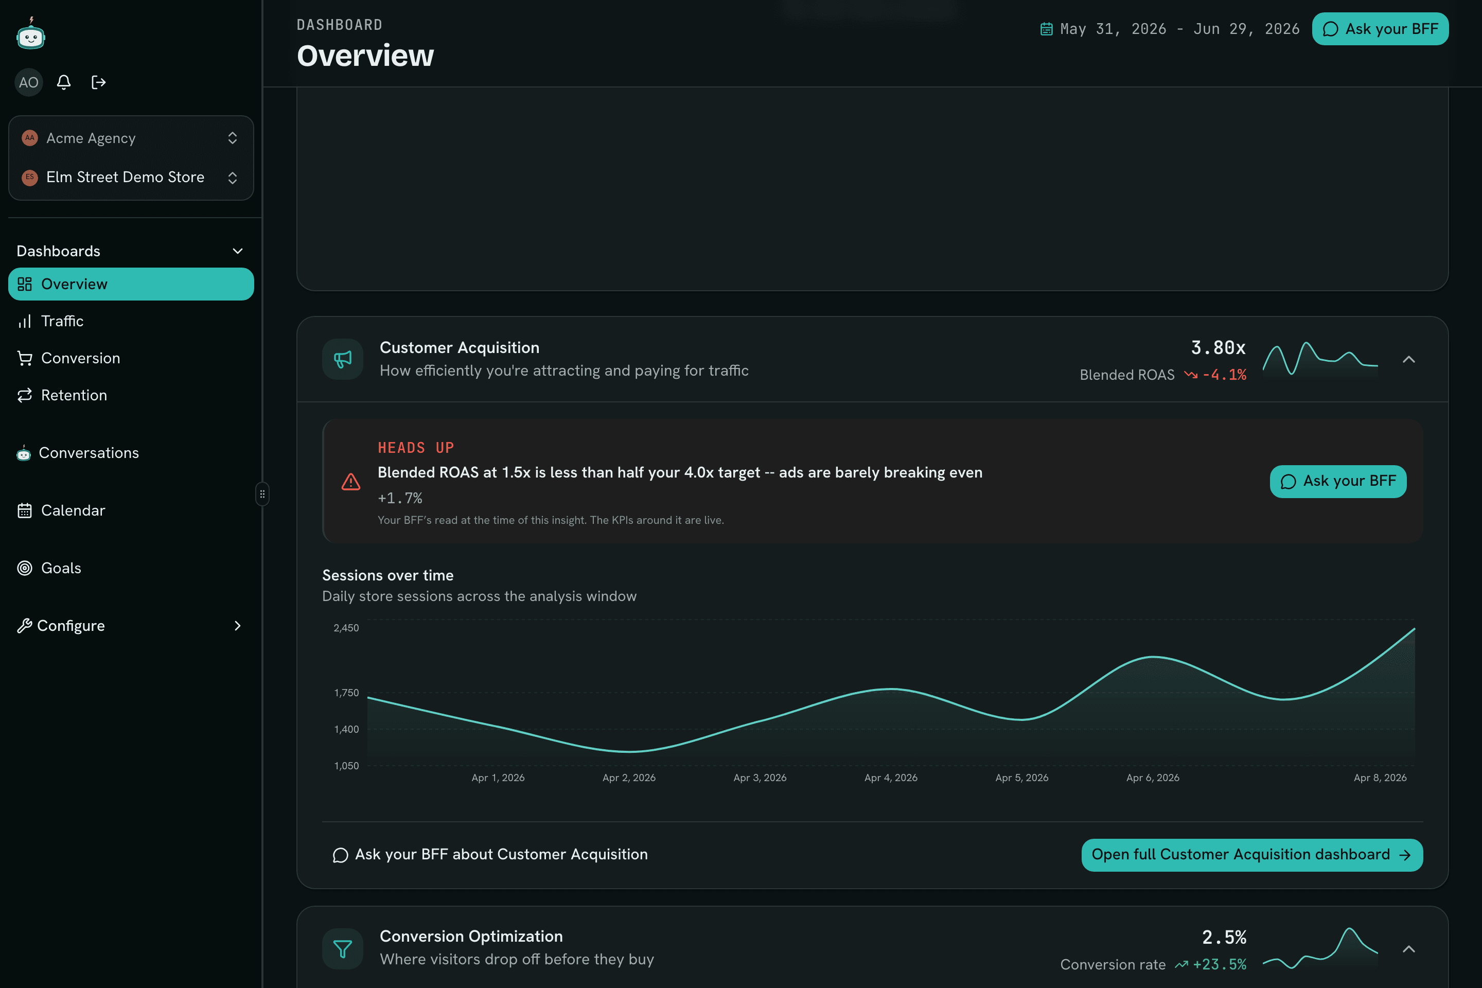Collapse the Dashboards section
1482x988 pixels.
click(x=130, y=251)
